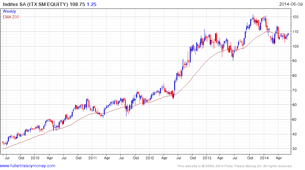This screenshot has width=305, height=170.
Task: Click the 120 price axis label
Action: 295,17
